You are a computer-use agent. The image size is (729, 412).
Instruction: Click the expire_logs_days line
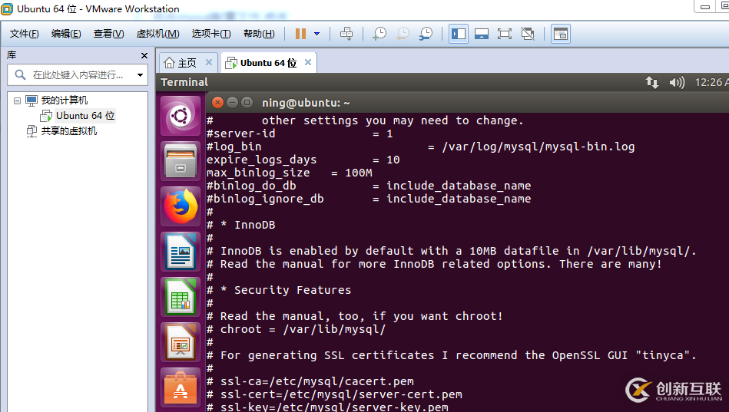[x=303, y=160]
